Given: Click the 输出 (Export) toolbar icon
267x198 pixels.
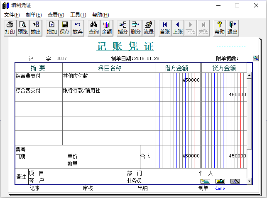Looking at the screenshot, I should click(x=36, y=28).
